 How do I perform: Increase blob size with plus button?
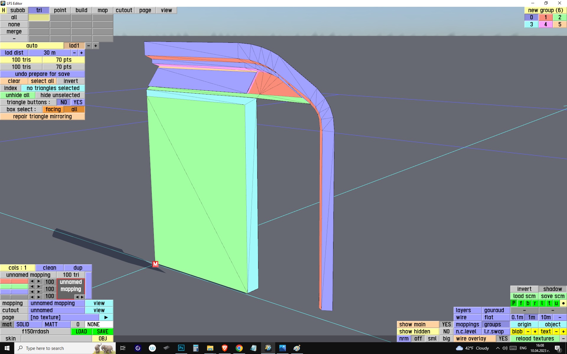[535, 332]
